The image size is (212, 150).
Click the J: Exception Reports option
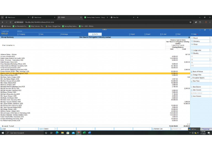[x=200, y=78]
